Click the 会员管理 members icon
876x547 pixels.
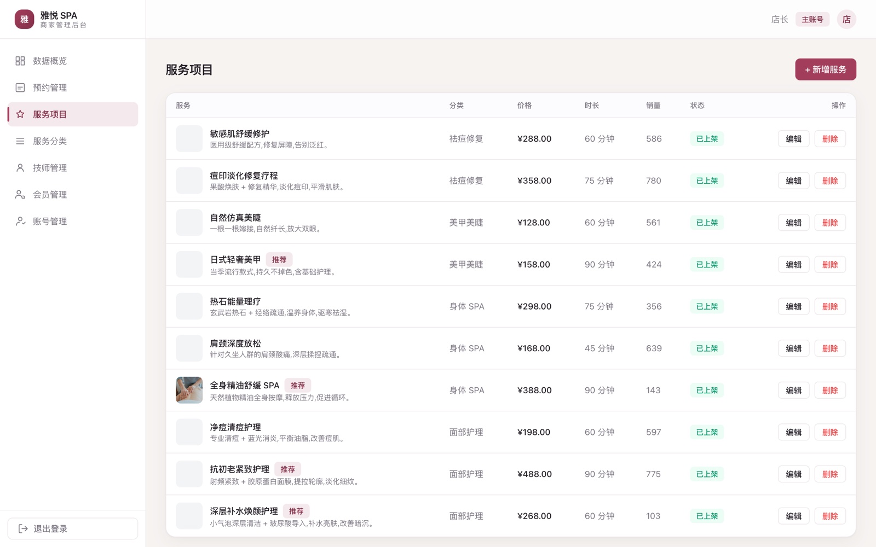pos(20,195)
